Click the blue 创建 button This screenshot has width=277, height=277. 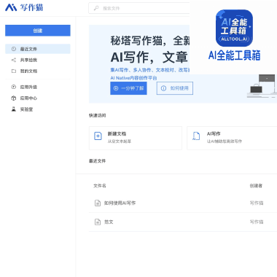point(38,31)
